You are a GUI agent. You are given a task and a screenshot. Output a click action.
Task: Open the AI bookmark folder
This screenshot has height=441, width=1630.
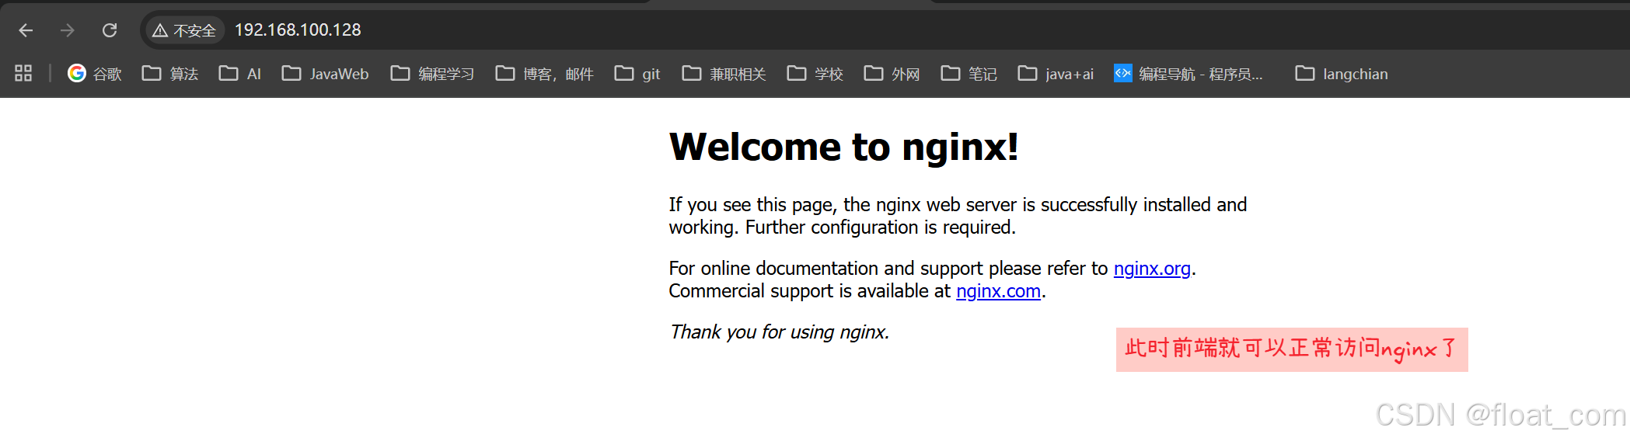(240, 74)
